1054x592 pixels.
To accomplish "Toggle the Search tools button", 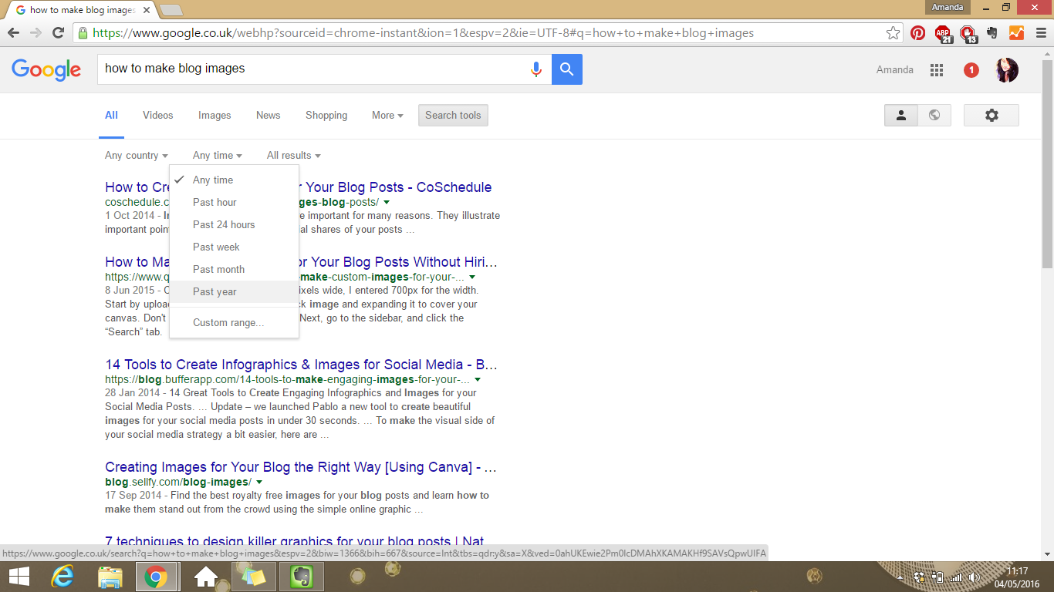I will click(x=453, y=115).
